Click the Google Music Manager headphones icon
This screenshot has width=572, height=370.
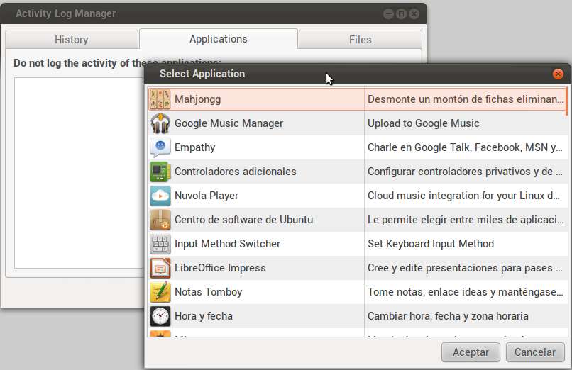[160, 123]
